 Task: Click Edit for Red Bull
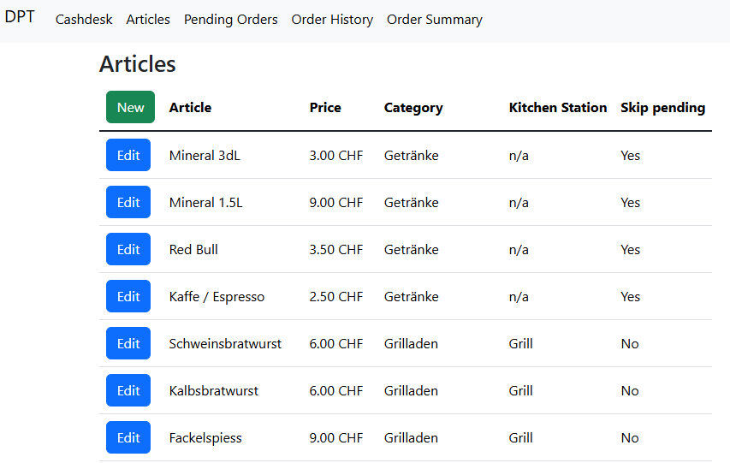[128, 249]
